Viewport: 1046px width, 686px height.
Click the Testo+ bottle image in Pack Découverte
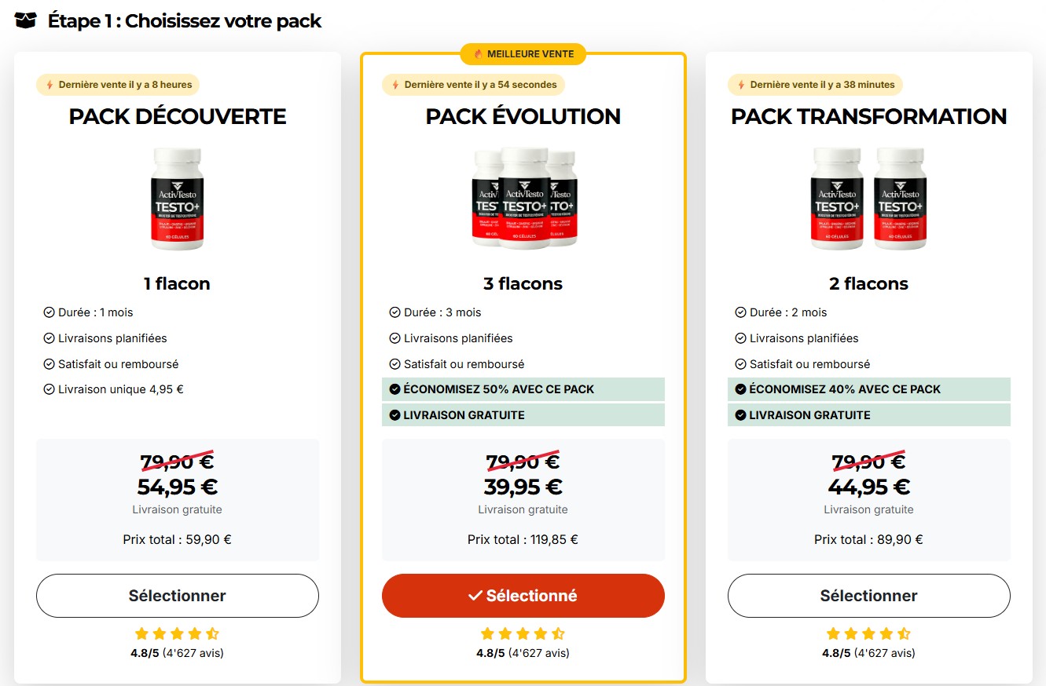click(177, 198)
